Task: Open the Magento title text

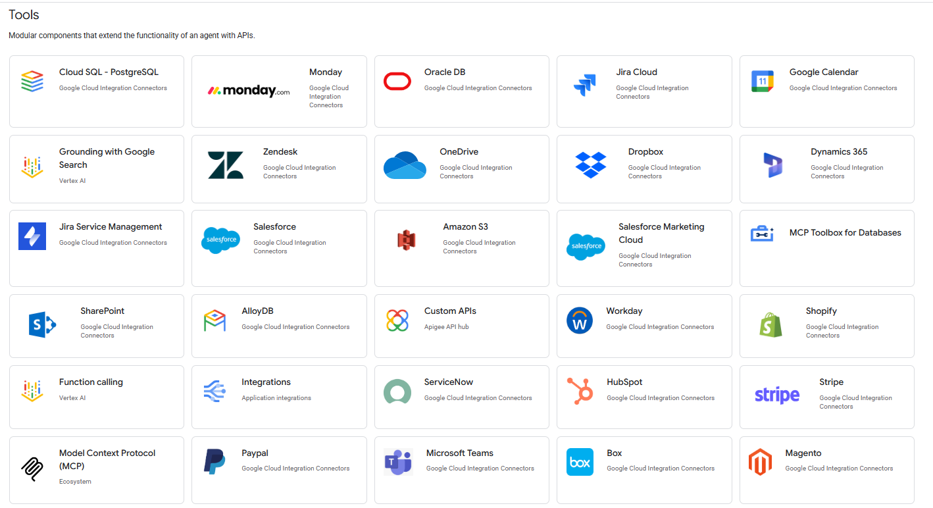Action: 803,453
